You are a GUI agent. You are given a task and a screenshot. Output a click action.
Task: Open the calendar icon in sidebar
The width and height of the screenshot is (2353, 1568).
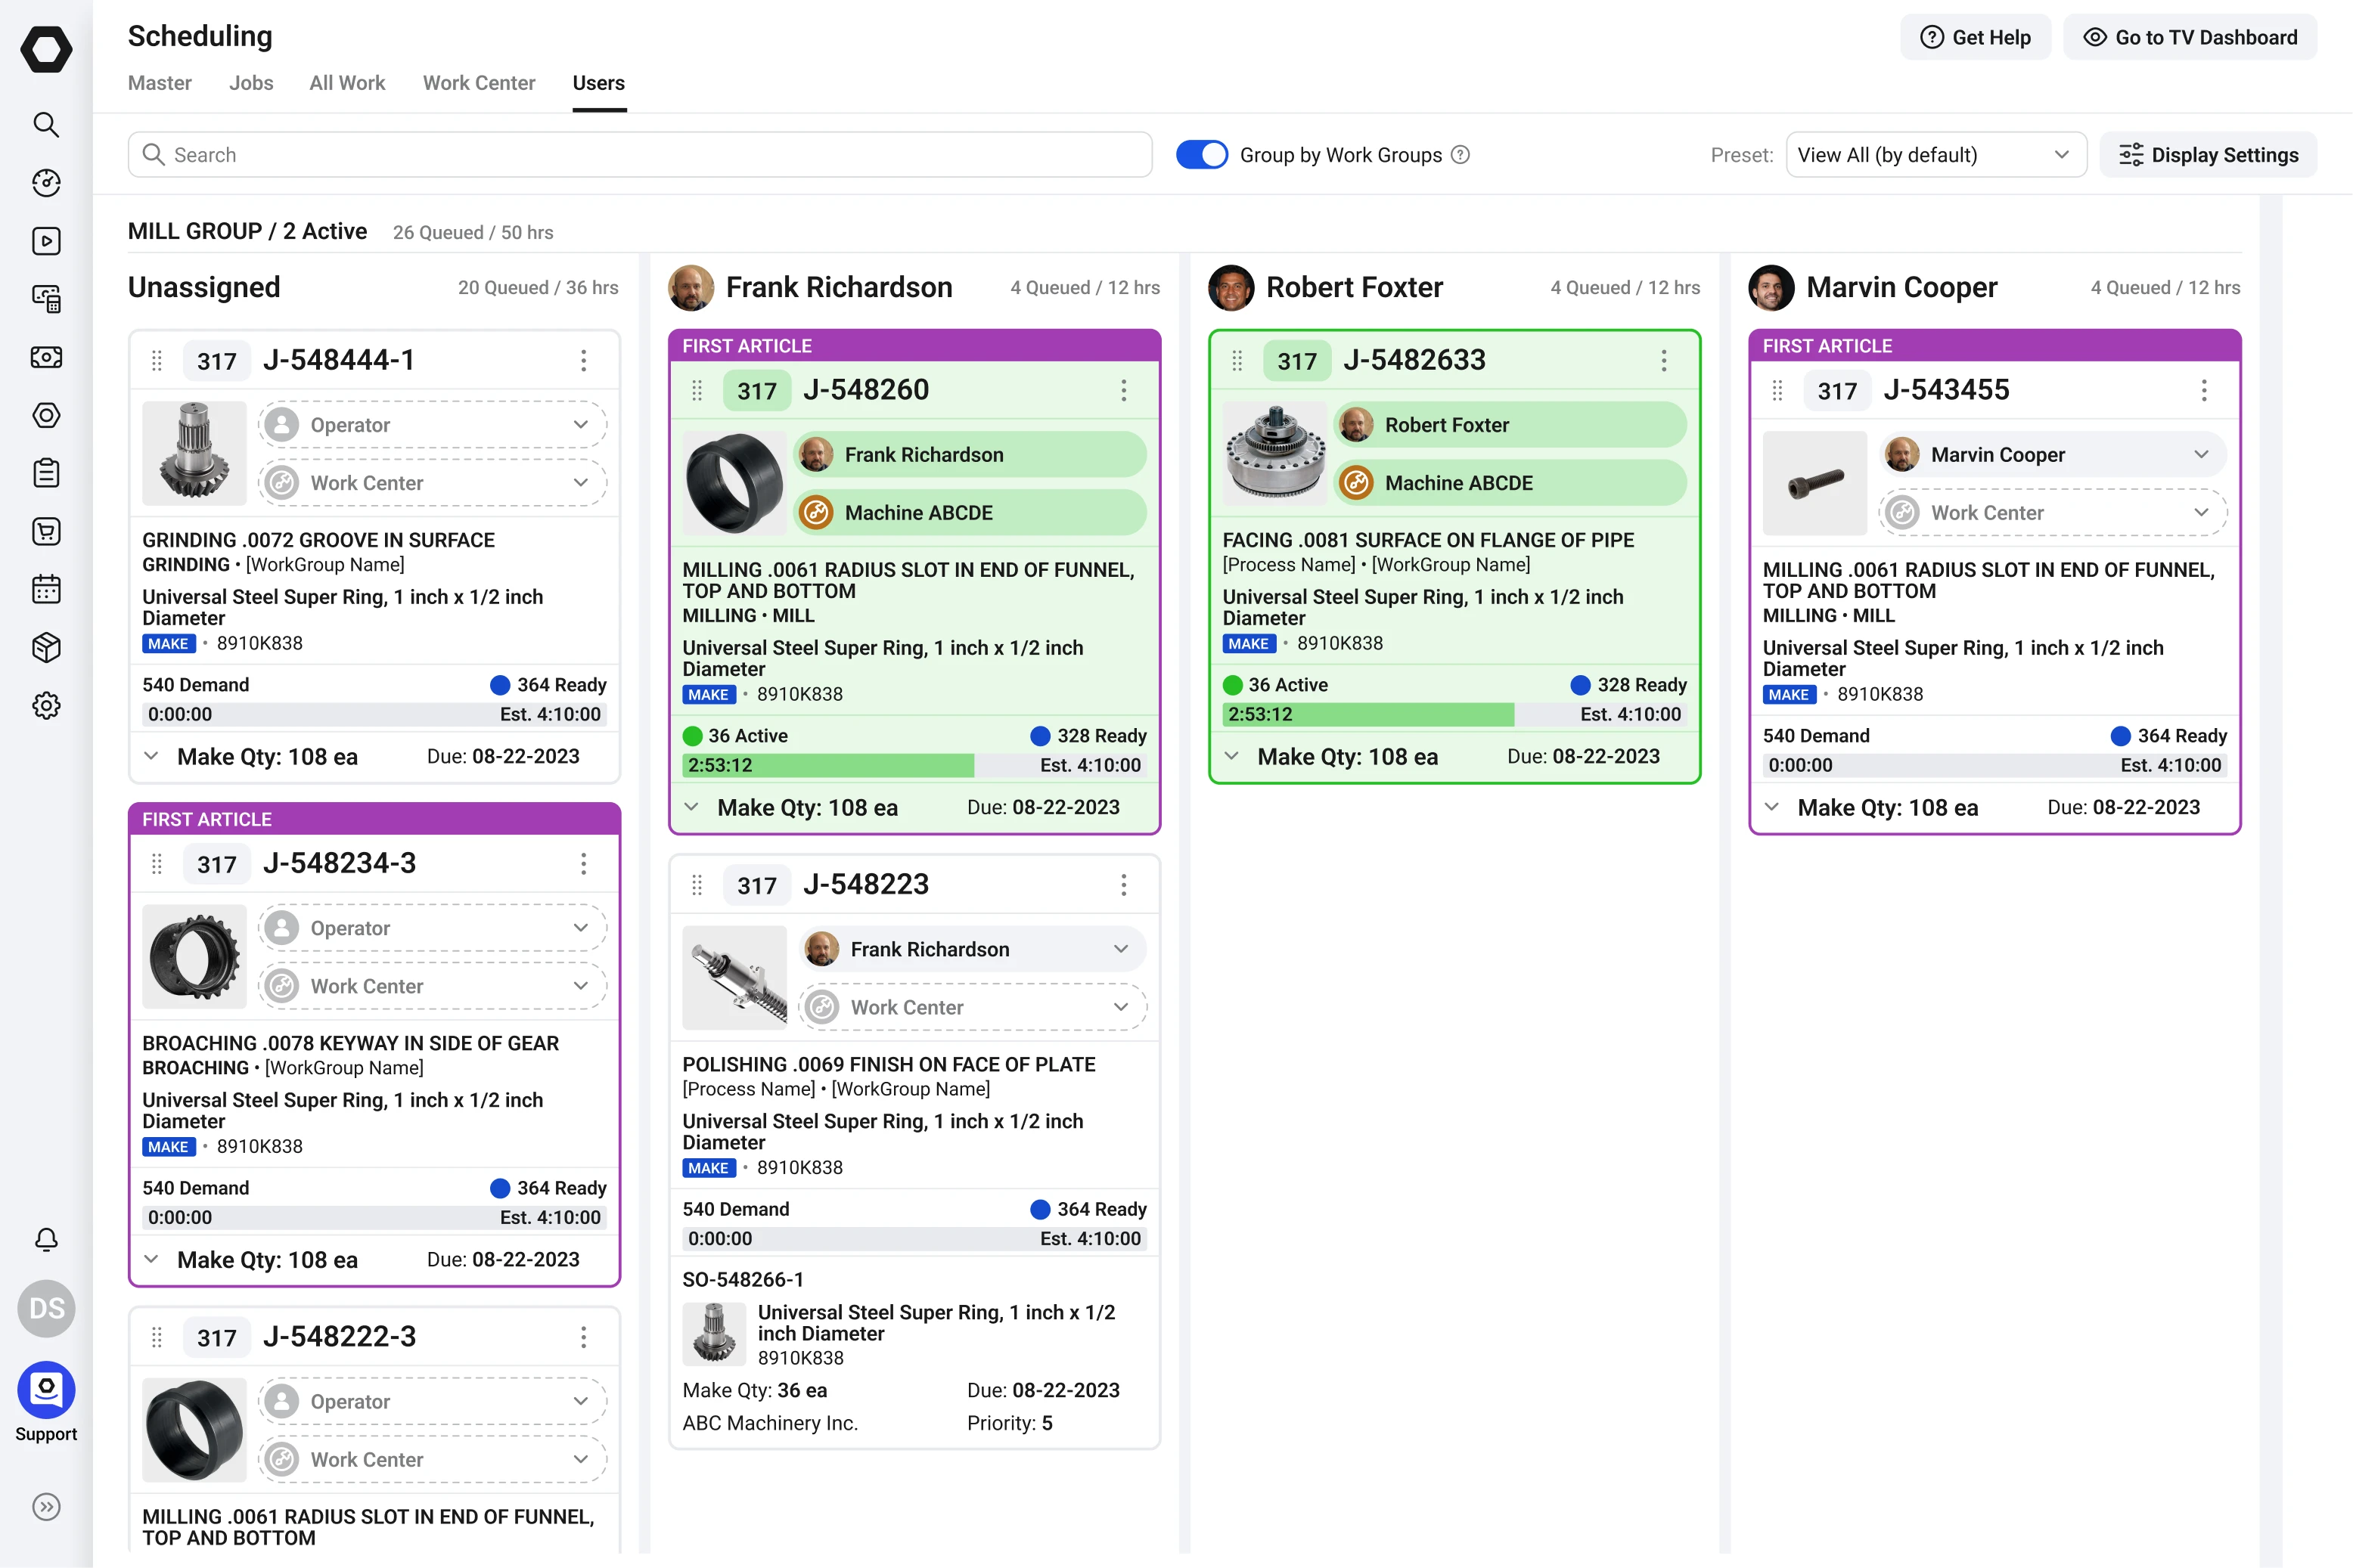(x=46, y=589)
